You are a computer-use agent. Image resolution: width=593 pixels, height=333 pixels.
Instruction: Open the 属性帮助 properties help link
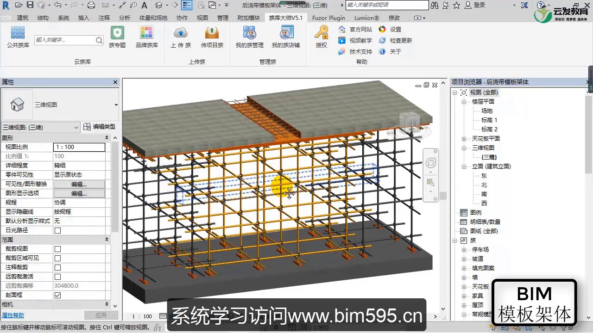[13, 315]
